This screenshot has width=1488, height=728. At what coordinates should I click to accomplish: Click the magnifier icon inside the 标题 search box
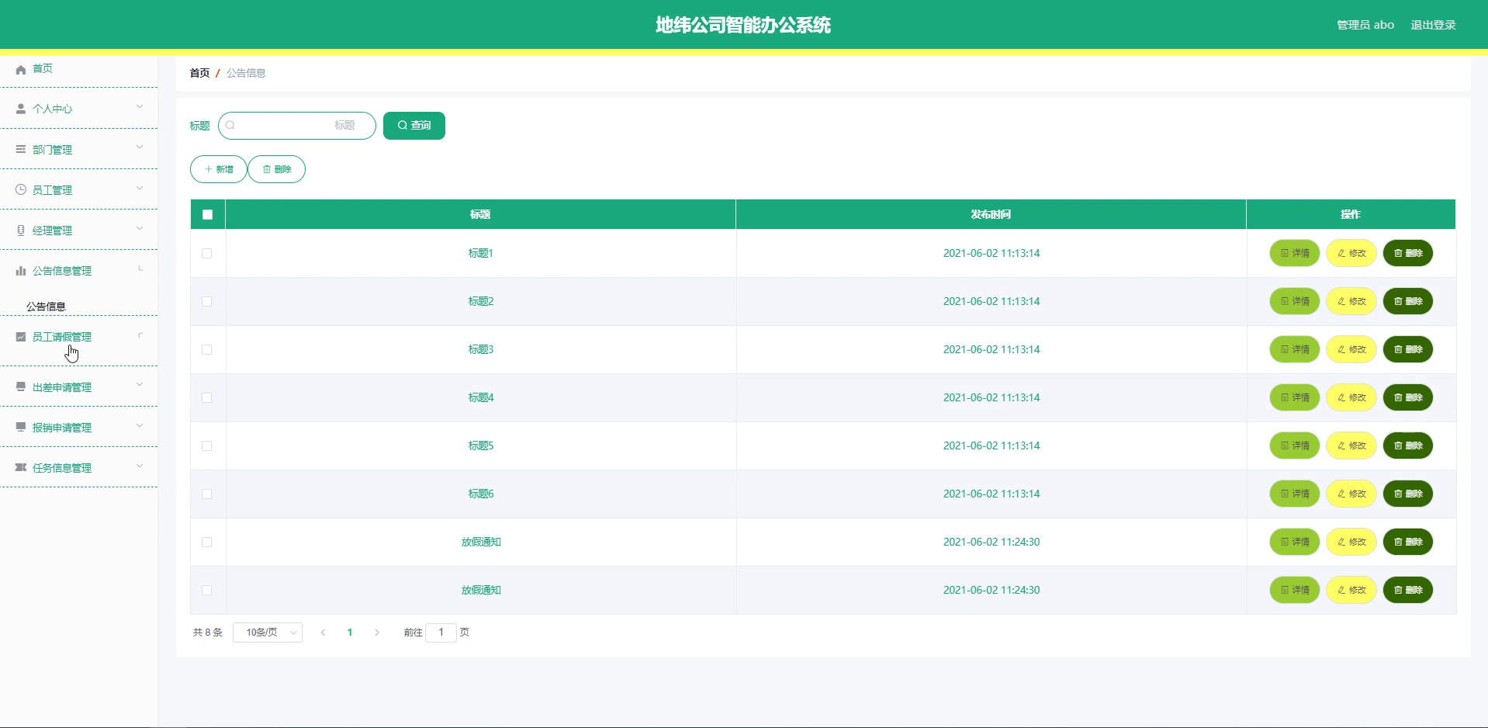(x=230, y=125)
